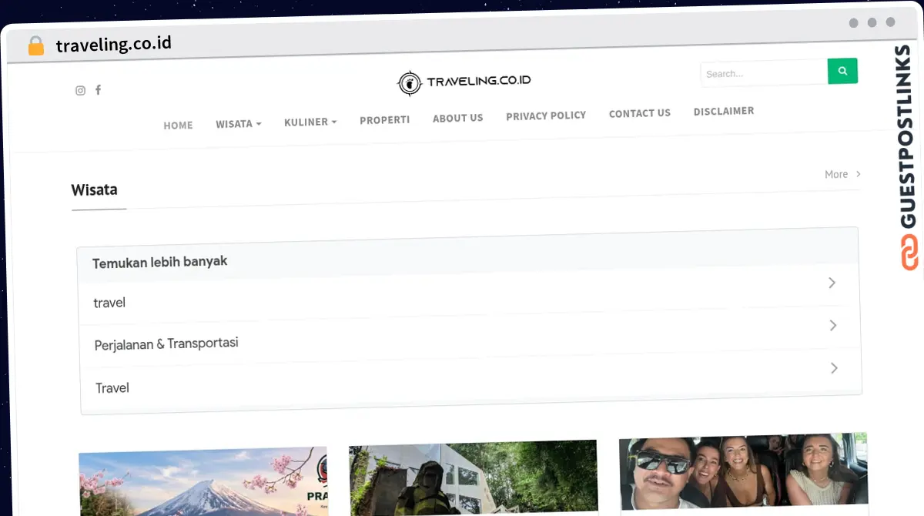The width and height of the screenshot is (924, 516).
Task: Click the More link beside Wisata
Action: pyautogui.click(x=842, y=174)
